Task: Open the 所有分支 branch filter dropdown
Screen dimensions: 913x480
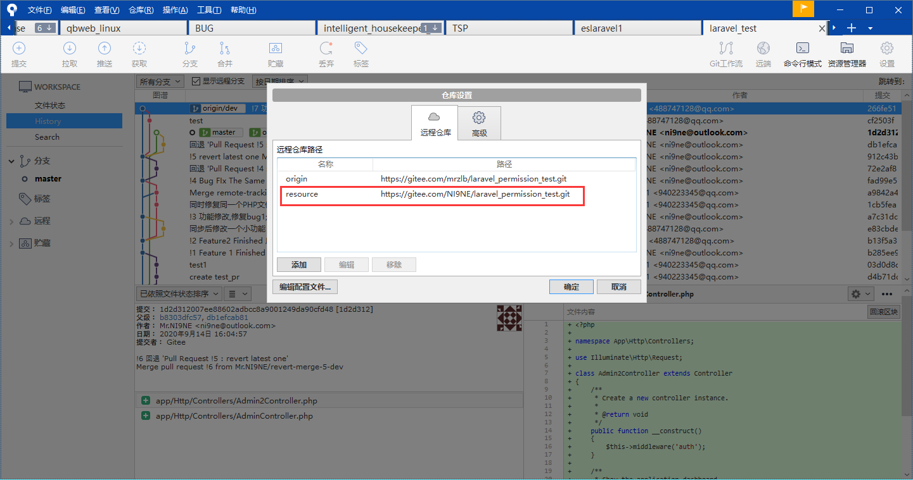Action: coord(160,82)
